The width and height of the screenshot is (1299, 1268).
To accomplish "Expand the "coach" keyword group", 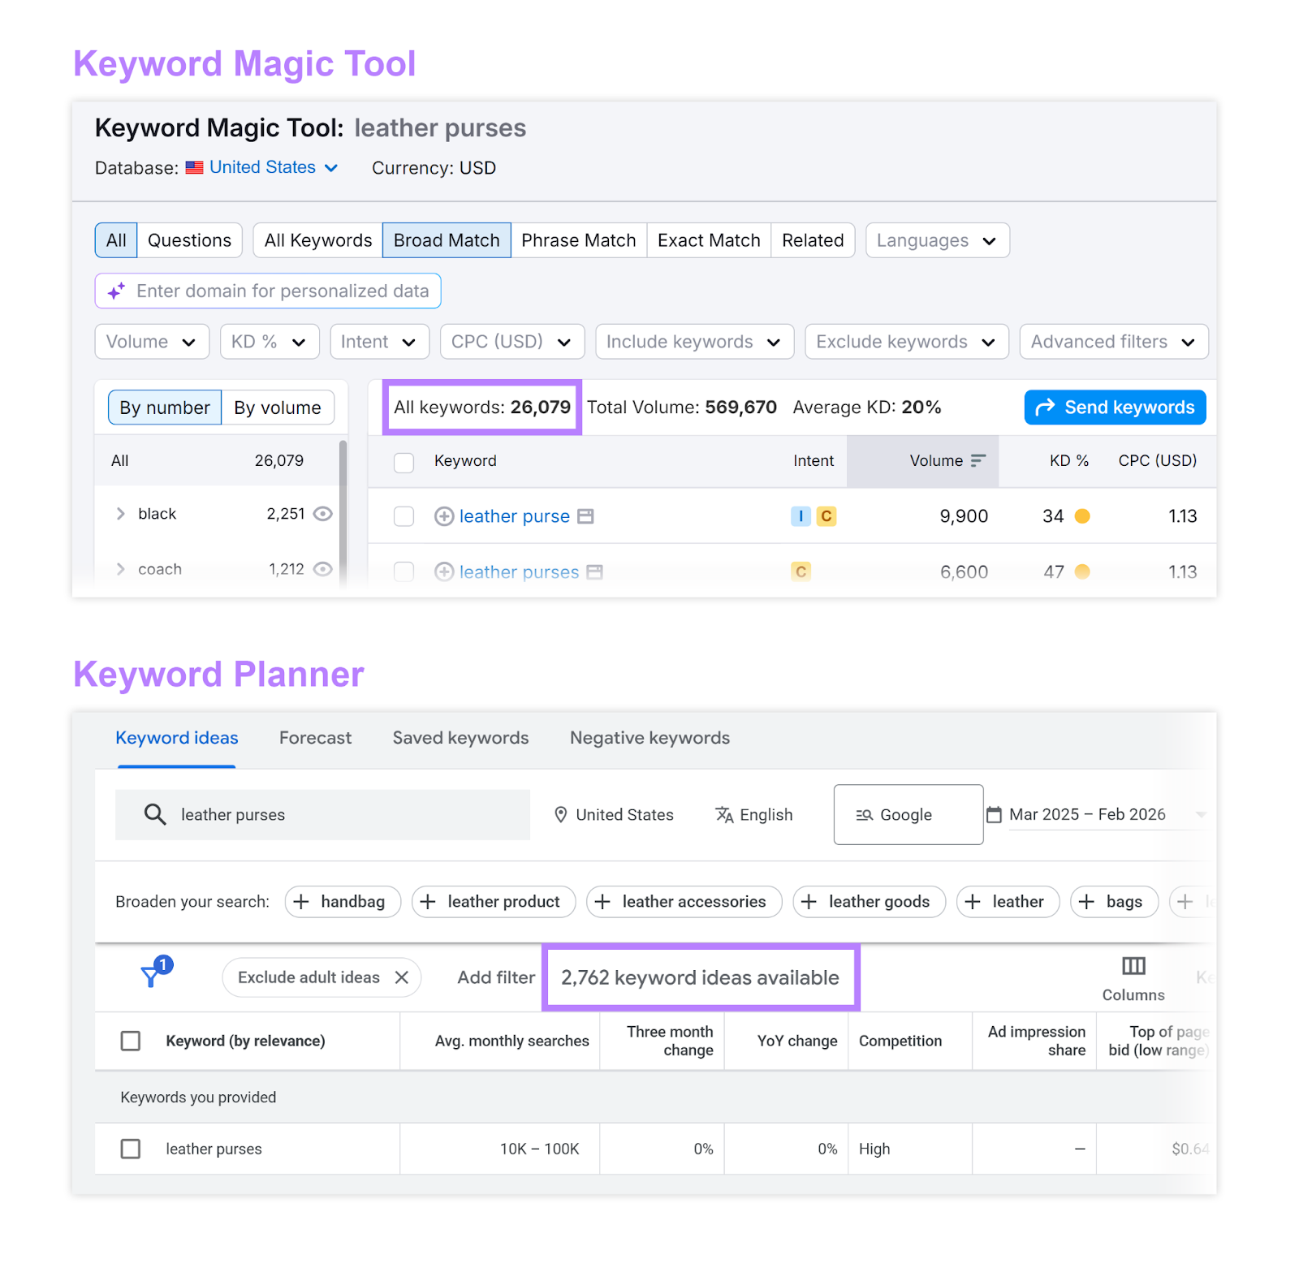I will [x=120, y=568].
